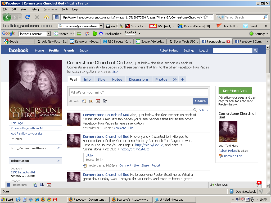Open the Friends icon in bottom bar
Image resolution: width=271 pixels, height=203 pixels.
[42, 185]
